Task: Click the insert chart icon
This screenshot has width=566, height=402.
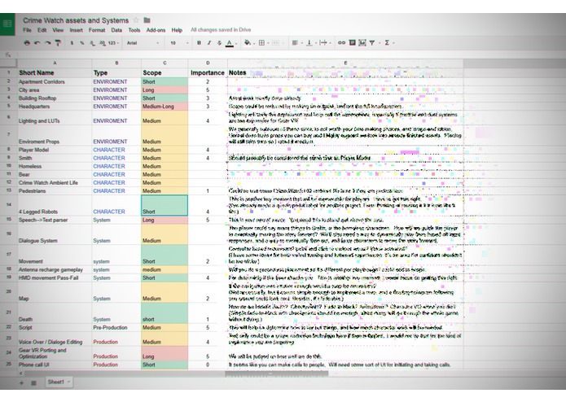Action: click(362, 43)
